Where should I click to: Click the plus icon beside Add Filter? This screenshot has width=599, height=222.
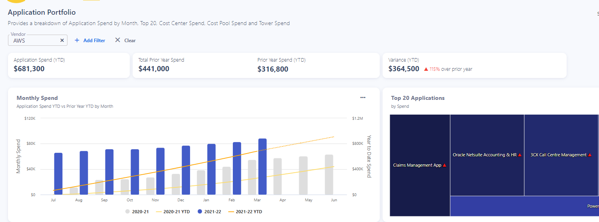[x=77, y=40]
